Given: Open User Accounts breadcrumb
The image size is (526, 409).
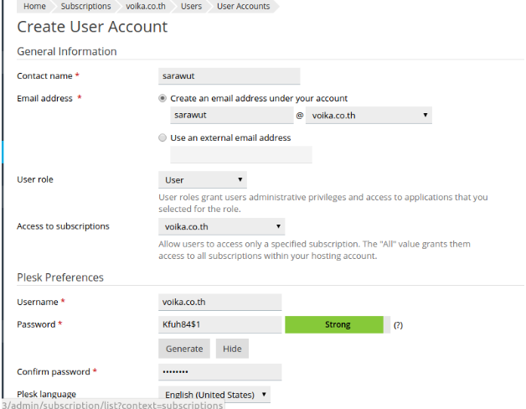Looking at the screenshot, I should (x=243, y=6).
